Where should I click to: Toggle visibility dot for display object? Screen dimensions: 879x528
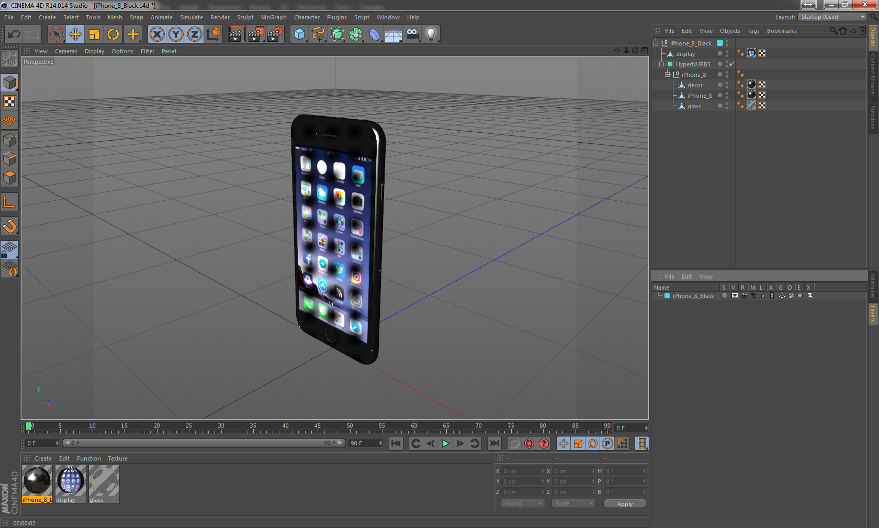click(720, 53)
